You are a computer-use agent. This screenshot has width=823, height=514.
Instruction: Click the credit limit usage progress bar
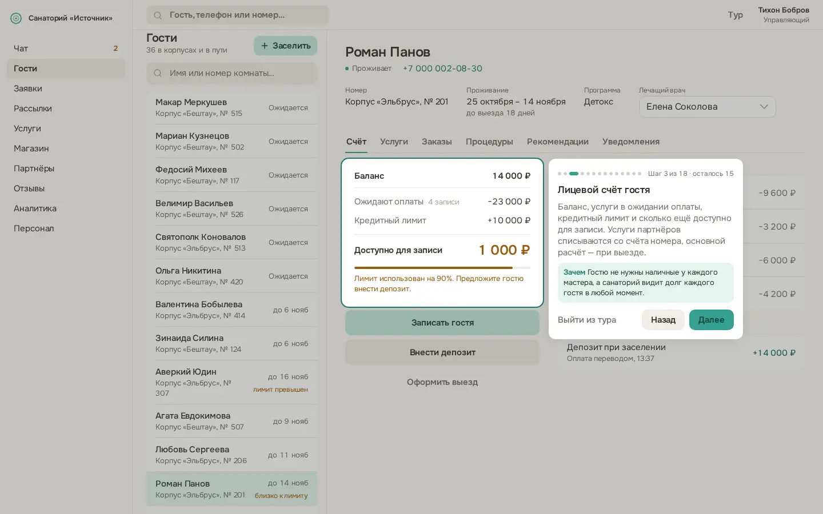[442, 267]
